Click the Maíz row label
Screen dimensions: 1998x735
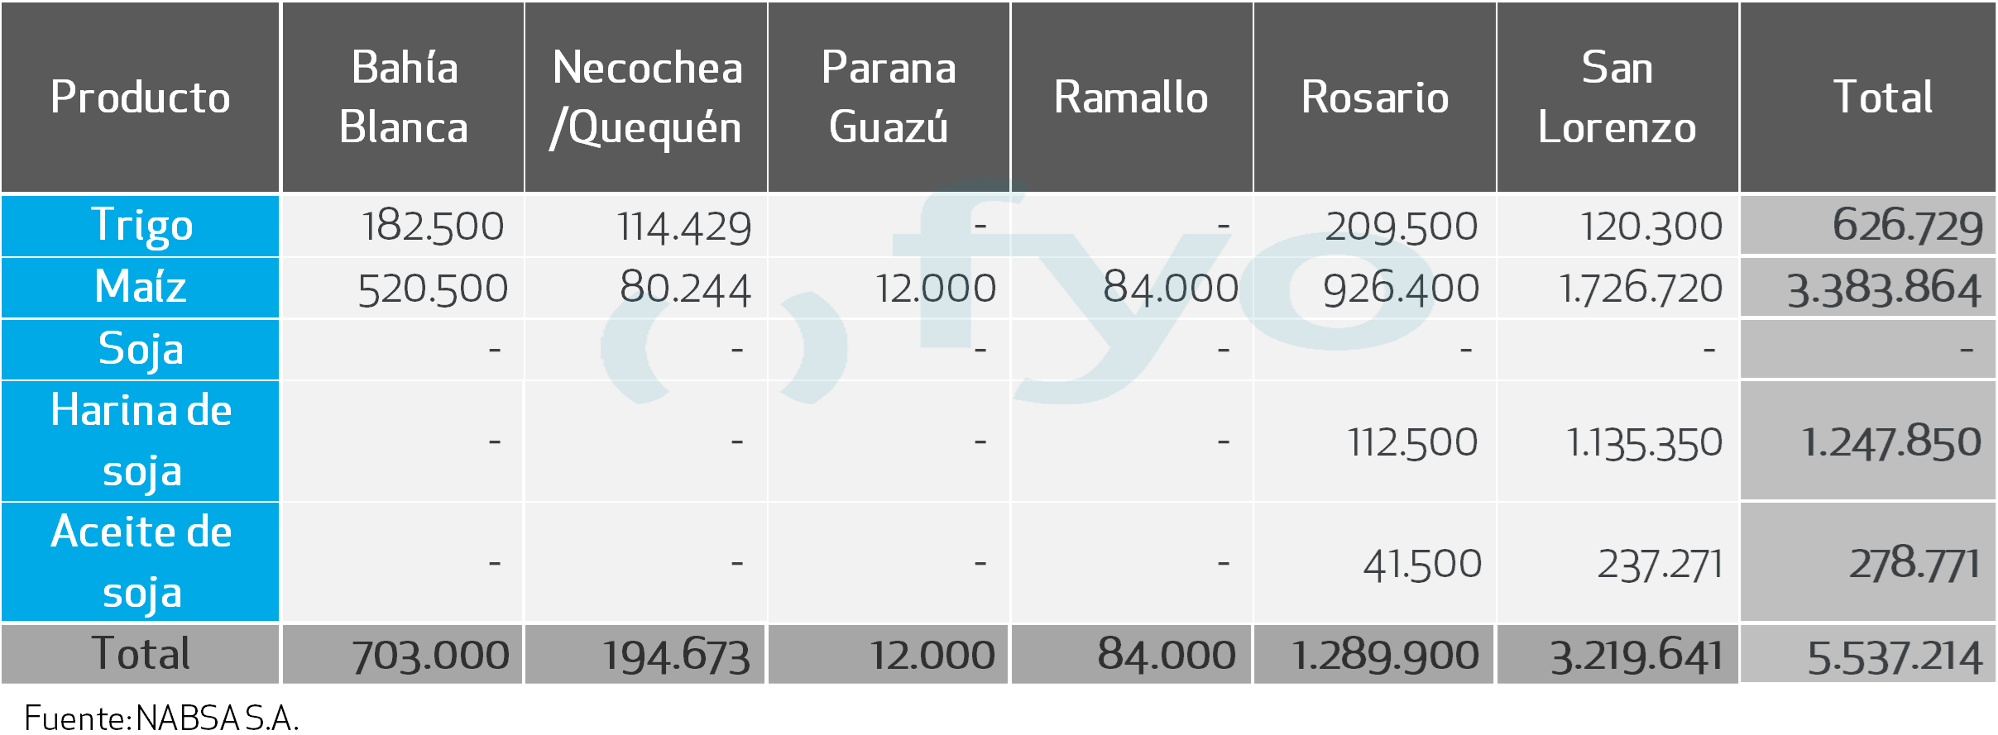pyautogui.click(x=141, y=288)
